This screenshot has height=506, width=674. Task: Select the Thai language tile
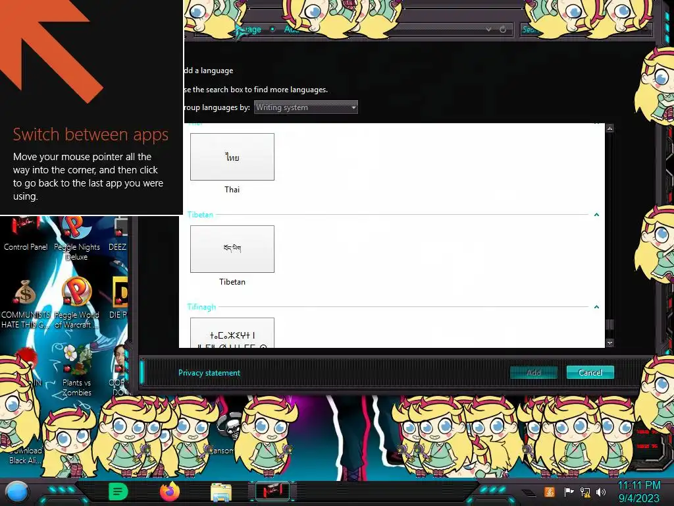232,157
